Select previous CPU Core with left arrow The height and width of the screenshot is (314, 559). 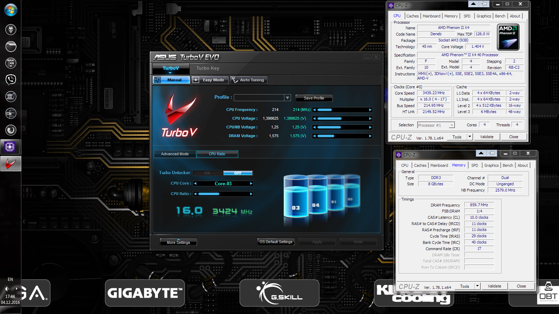click(x=195, y=184)
